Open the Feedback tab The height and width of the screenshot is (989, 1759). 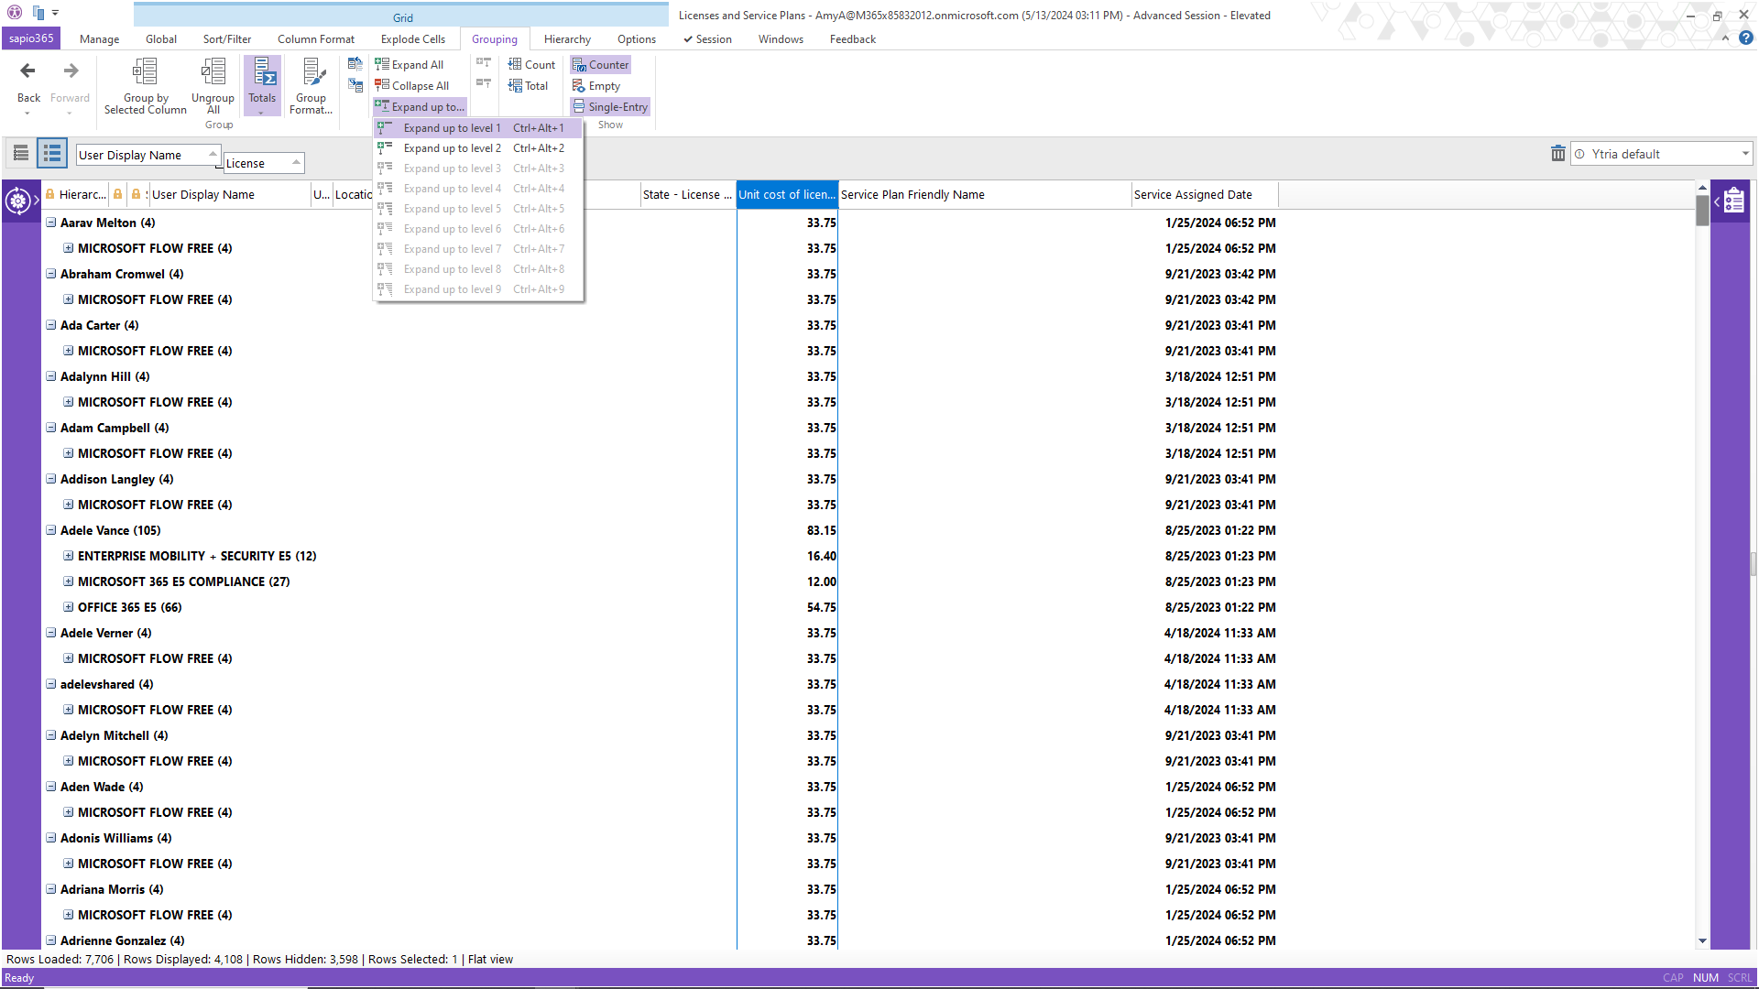point(852,39)
